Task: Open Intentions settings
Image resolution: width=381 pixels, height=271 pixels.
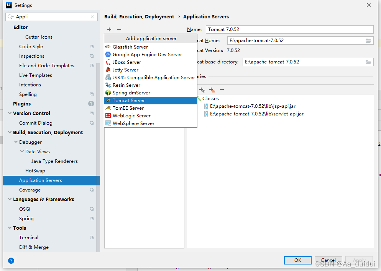Action: point(30,84)
